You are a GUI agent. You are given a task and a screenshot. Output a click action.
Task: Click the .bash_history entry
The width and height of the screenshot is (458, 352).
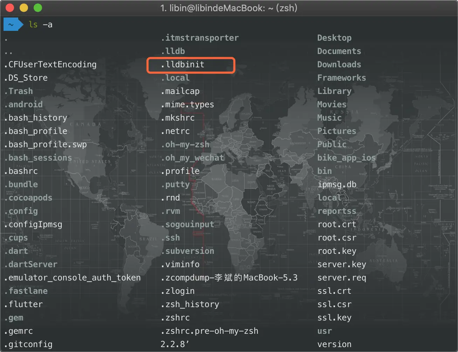pos(36,118)
